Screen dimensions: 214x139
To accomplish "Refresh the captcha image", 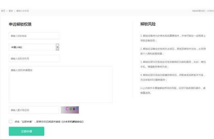I will pyautogui.click(x=70, y=110).
